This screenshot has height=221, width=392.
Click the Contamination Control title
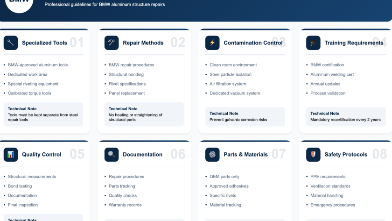coord(253,43)
